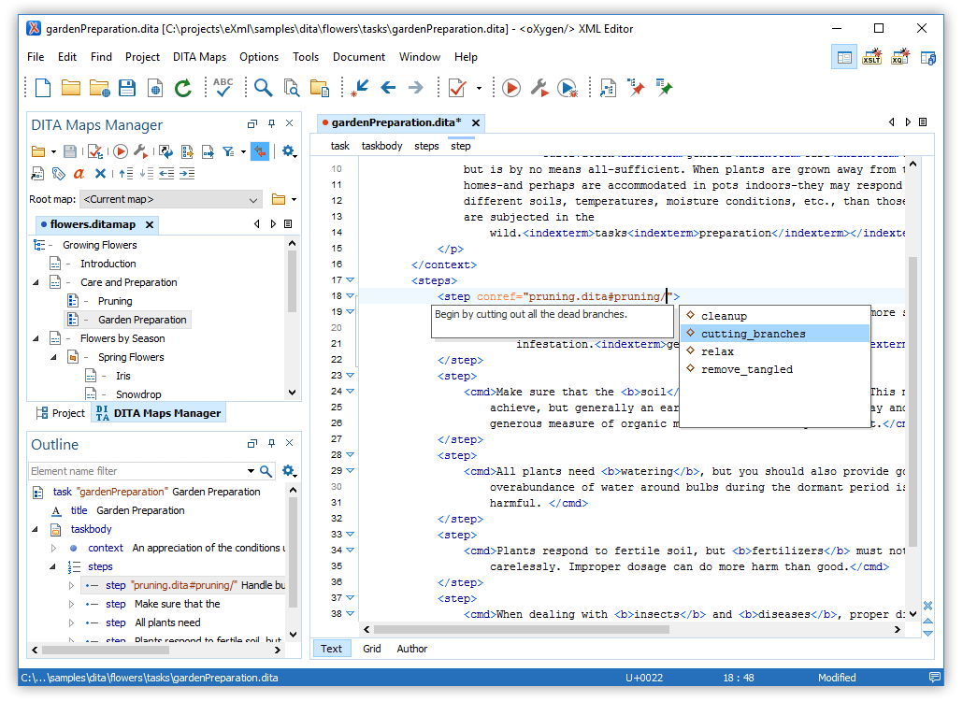This screenshot has width=963, height=701.
Task: Move the topic up with the up-arrow icon
Action: 126,174
